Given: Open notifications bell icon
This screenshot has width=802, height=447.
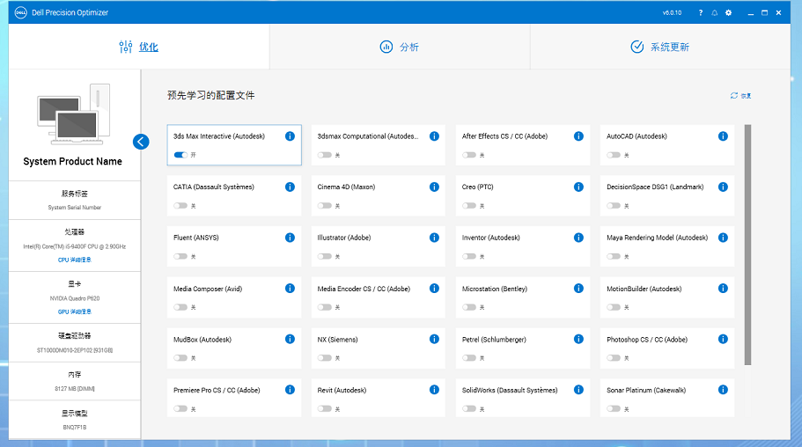Looking at the screenshot, I should click(x=715, y=13).
